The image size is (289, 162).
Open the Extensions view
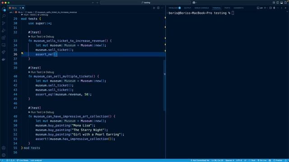(x=4, y=38)
